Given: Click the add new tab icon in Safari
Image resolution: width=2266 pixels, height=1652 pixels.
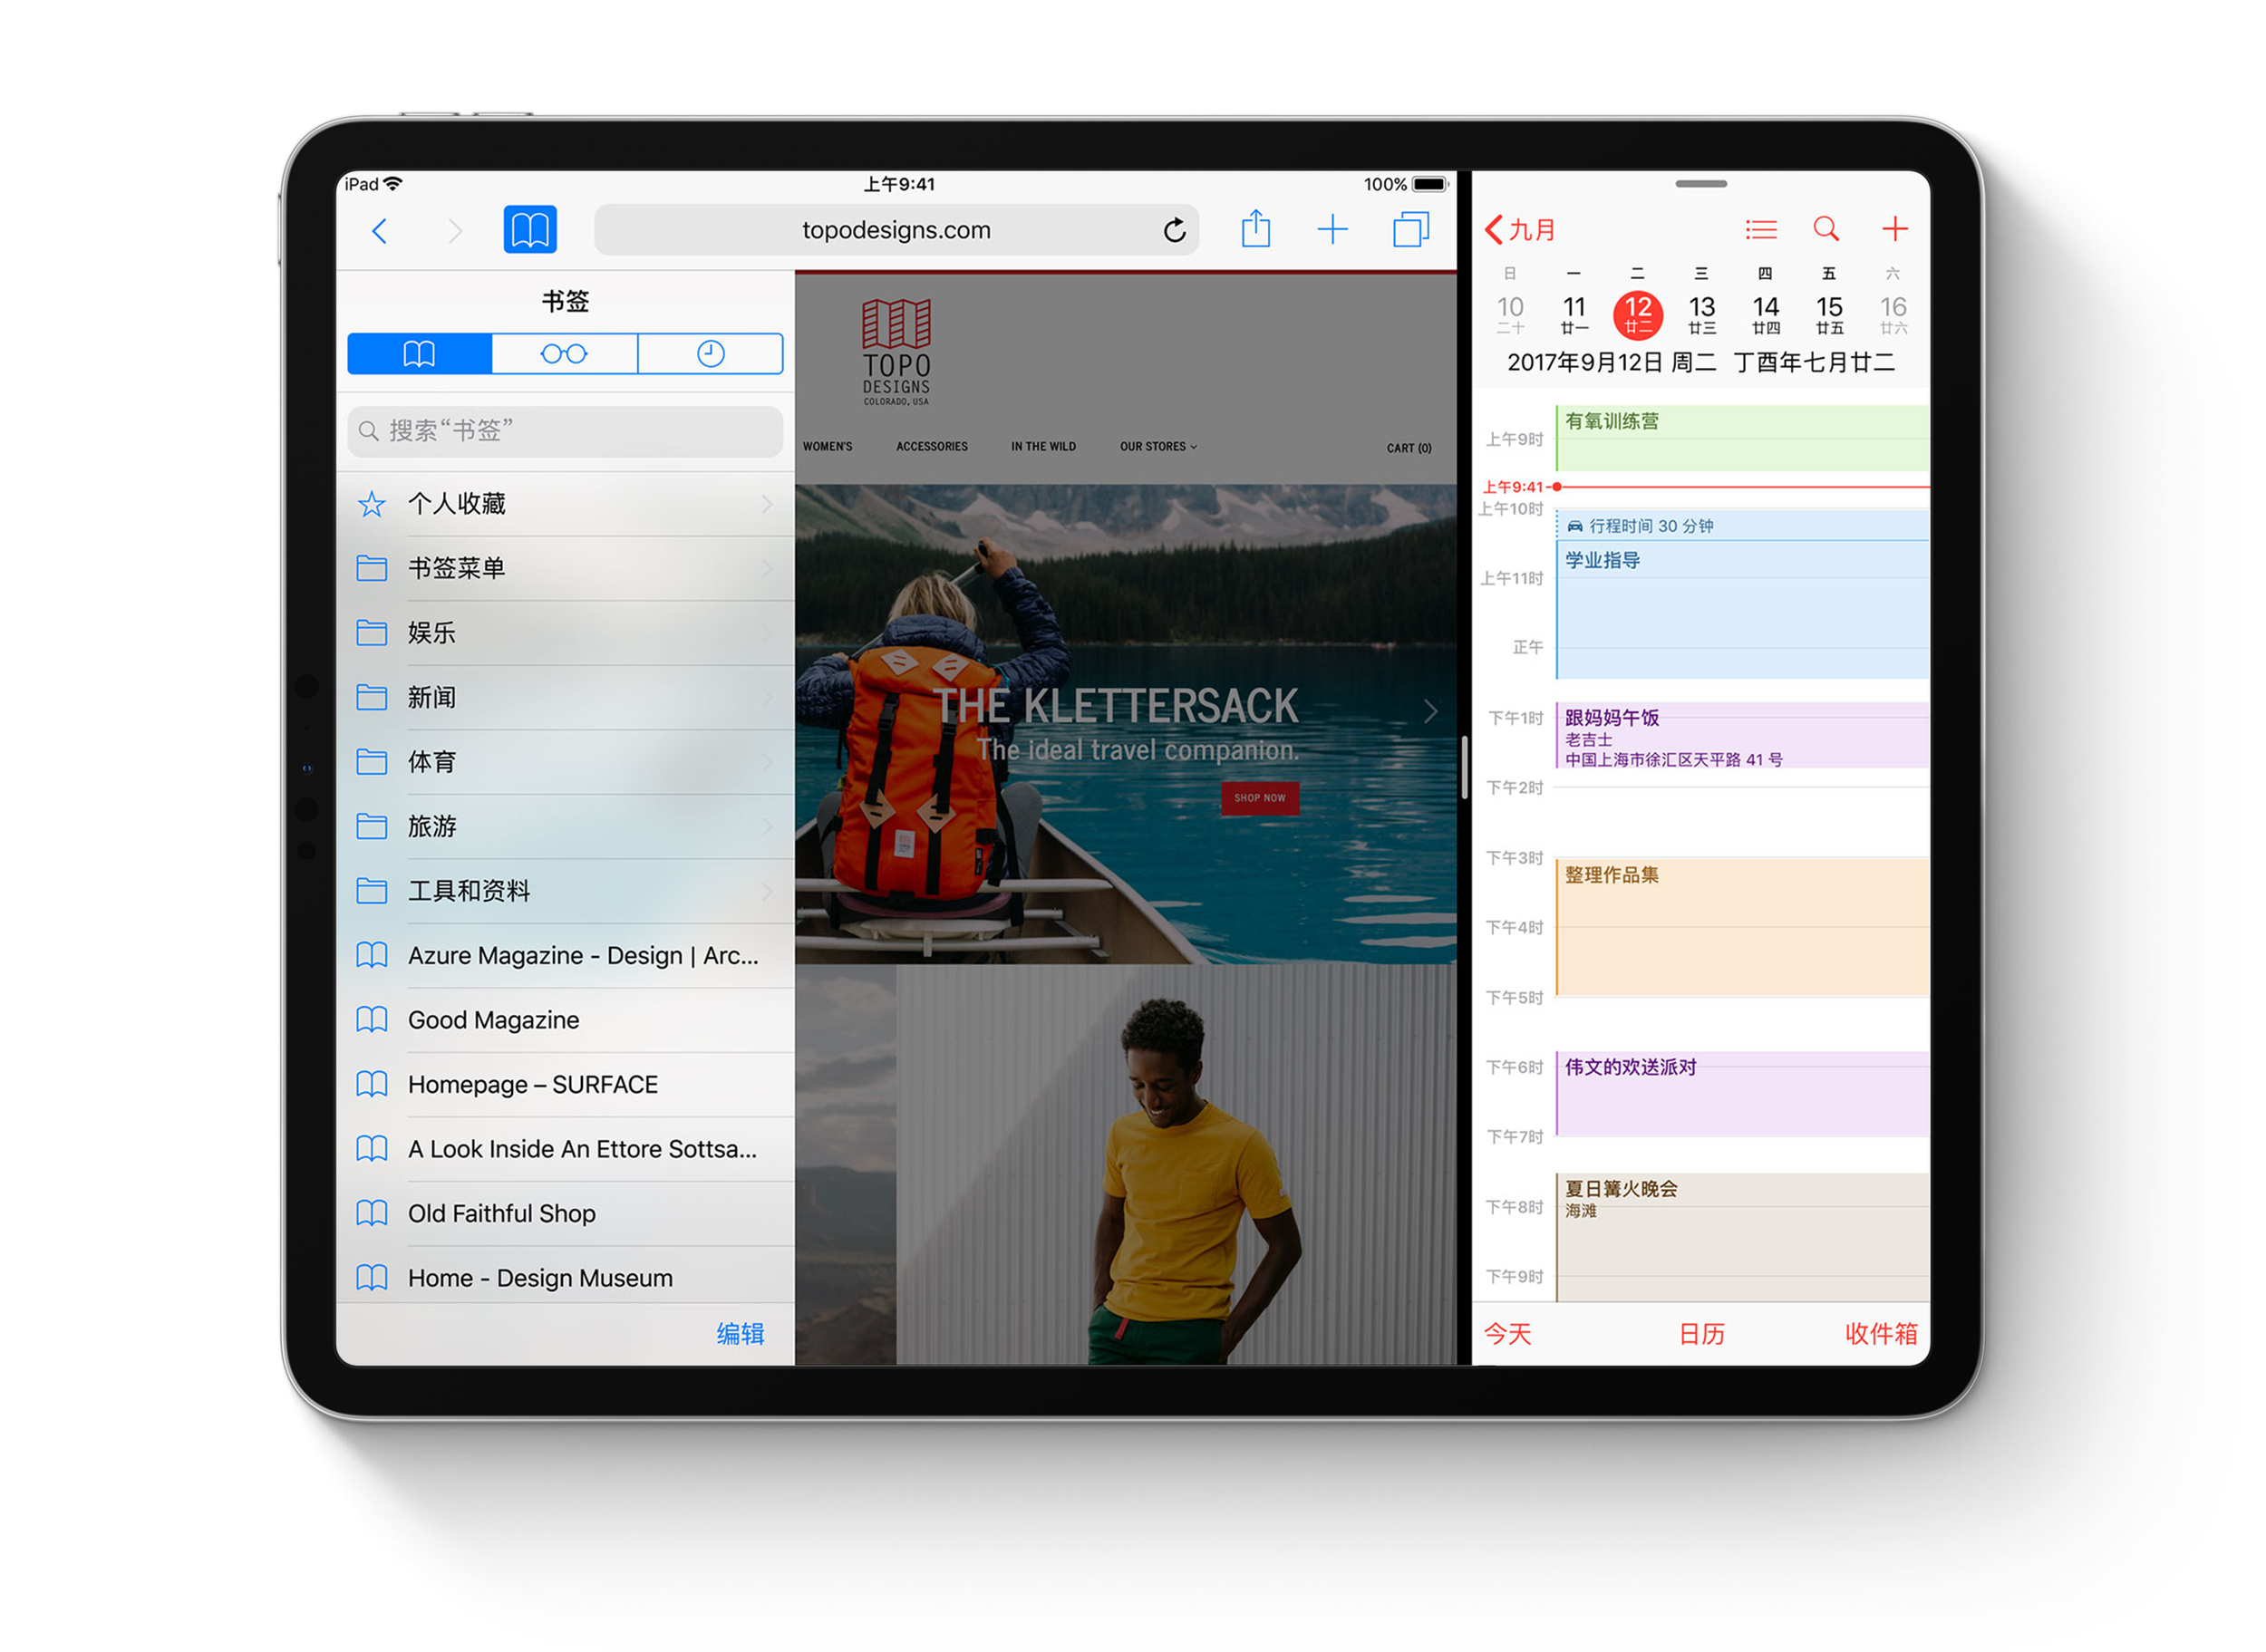Looking at the screenshot, I should click(1330, 230).
